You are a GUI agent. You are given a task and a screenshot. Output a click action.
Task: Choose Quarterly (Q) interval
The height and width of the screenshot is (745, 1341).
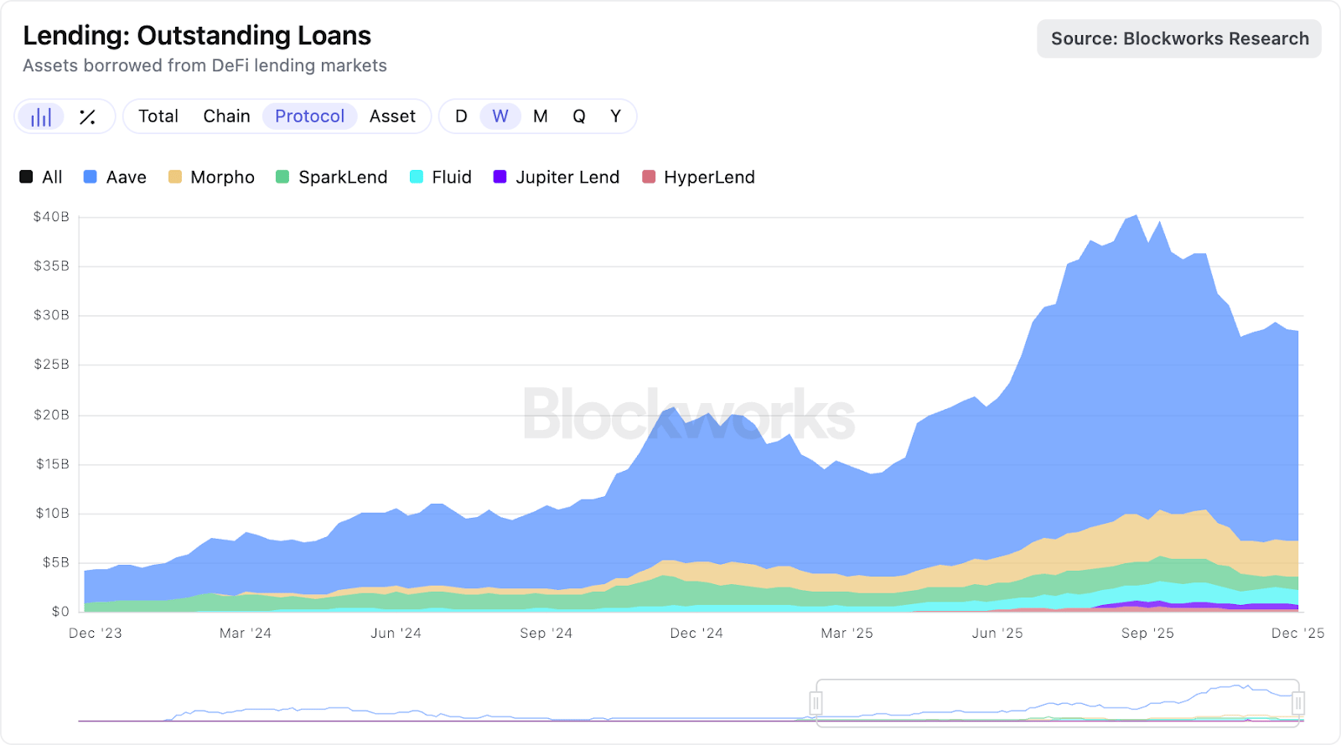point(579,116)
